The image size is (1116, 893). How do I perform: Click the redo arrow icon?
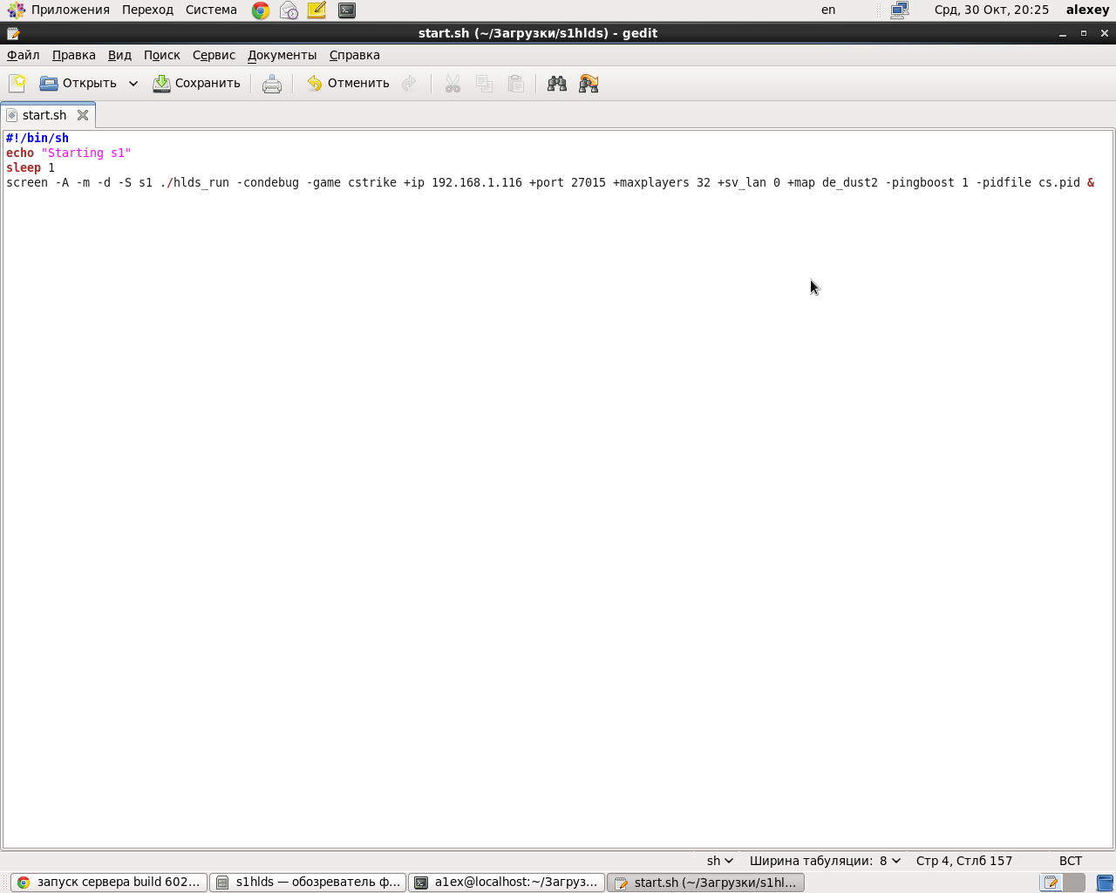pos(409,84)
